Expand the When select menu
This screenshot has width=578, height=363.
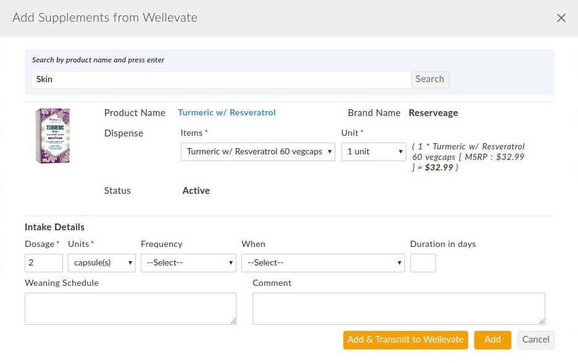pyautogui.click(x=323, y=262)
